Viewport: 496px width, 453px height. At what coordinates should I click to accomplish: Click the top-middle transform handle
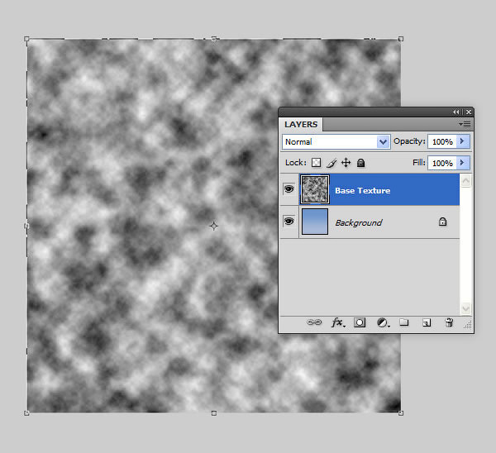tap(214, 39)
